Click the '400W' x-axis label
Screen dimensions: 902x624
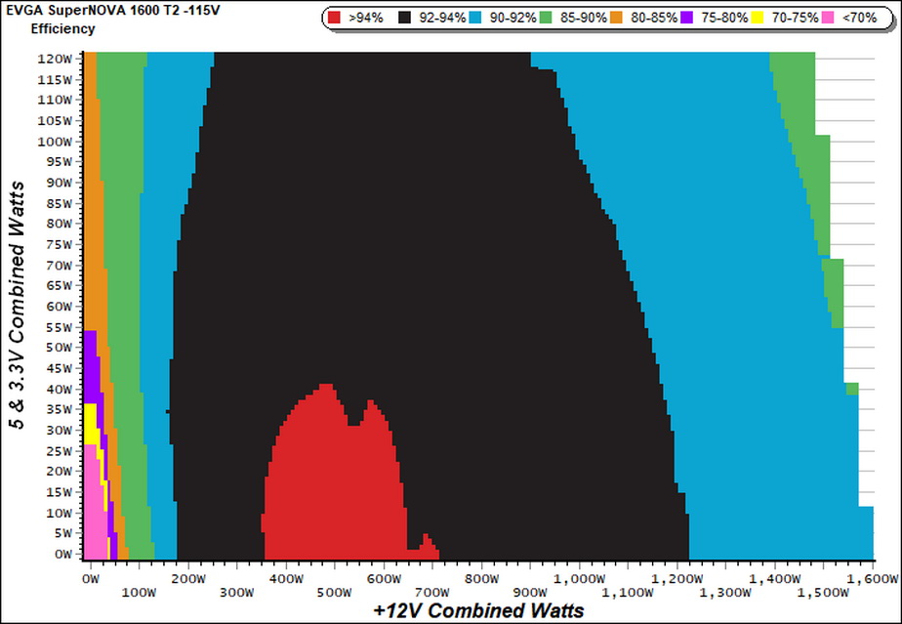click(x=286, y=578)
